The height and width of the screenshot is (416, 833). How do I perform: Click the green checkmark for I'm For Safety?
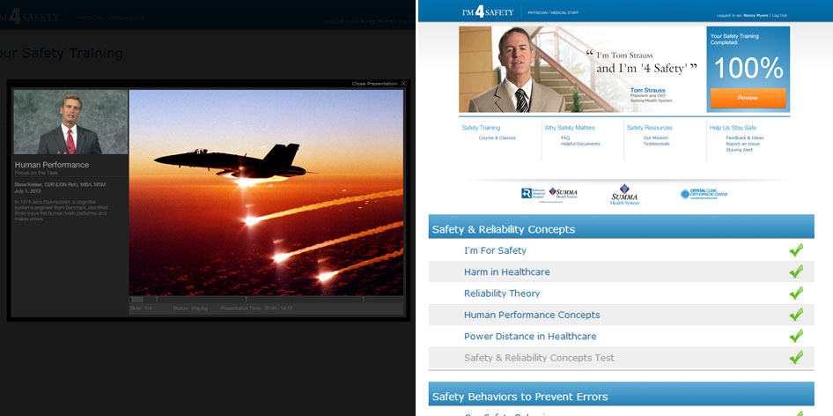pos(796,250)
